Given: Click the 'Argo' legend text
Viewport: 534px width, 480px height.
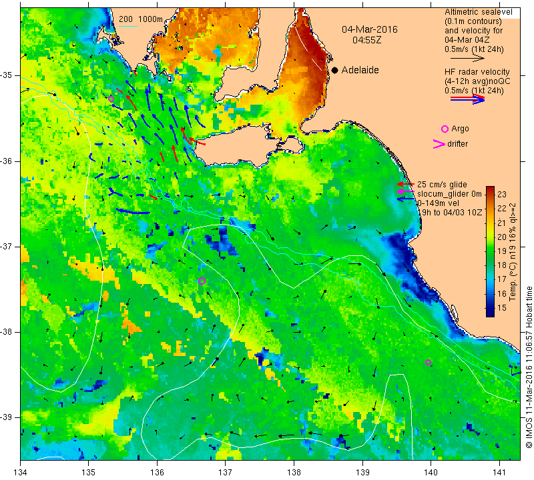Looking at the screenshot, I should click(460, 129).
